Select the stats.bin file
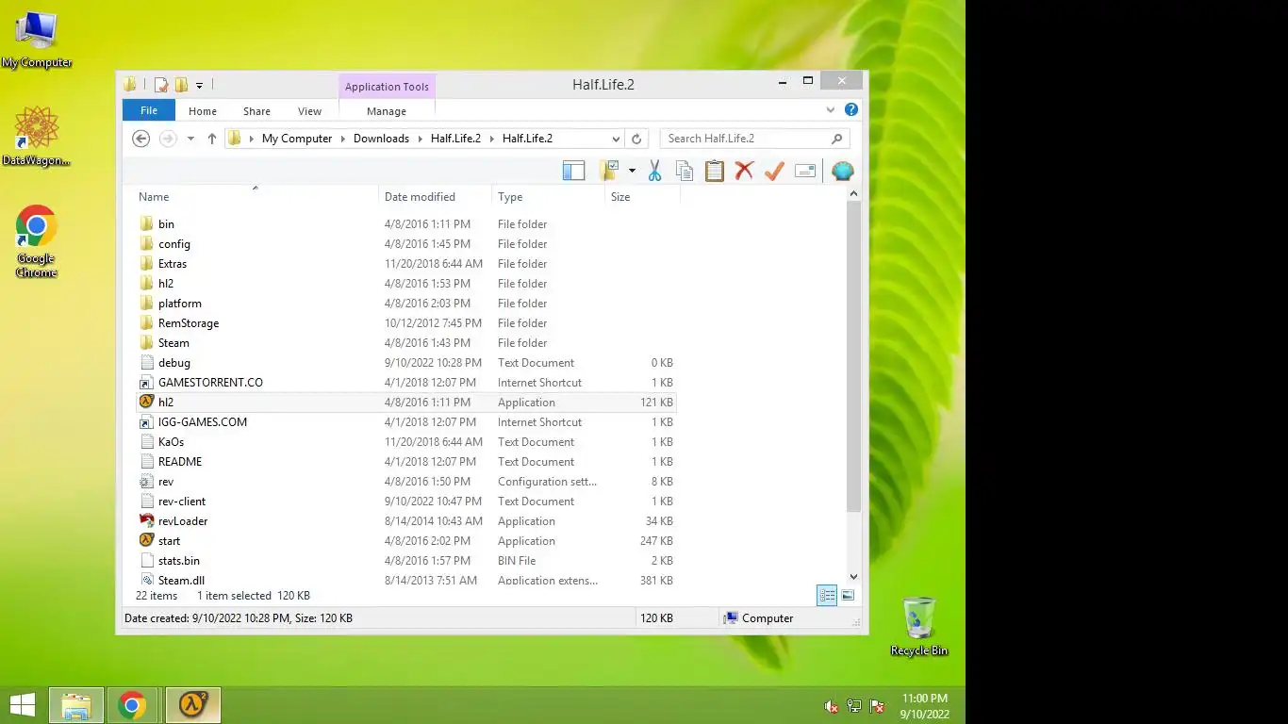This screenshot has height=724, width=1288. (x=178, y=561)
